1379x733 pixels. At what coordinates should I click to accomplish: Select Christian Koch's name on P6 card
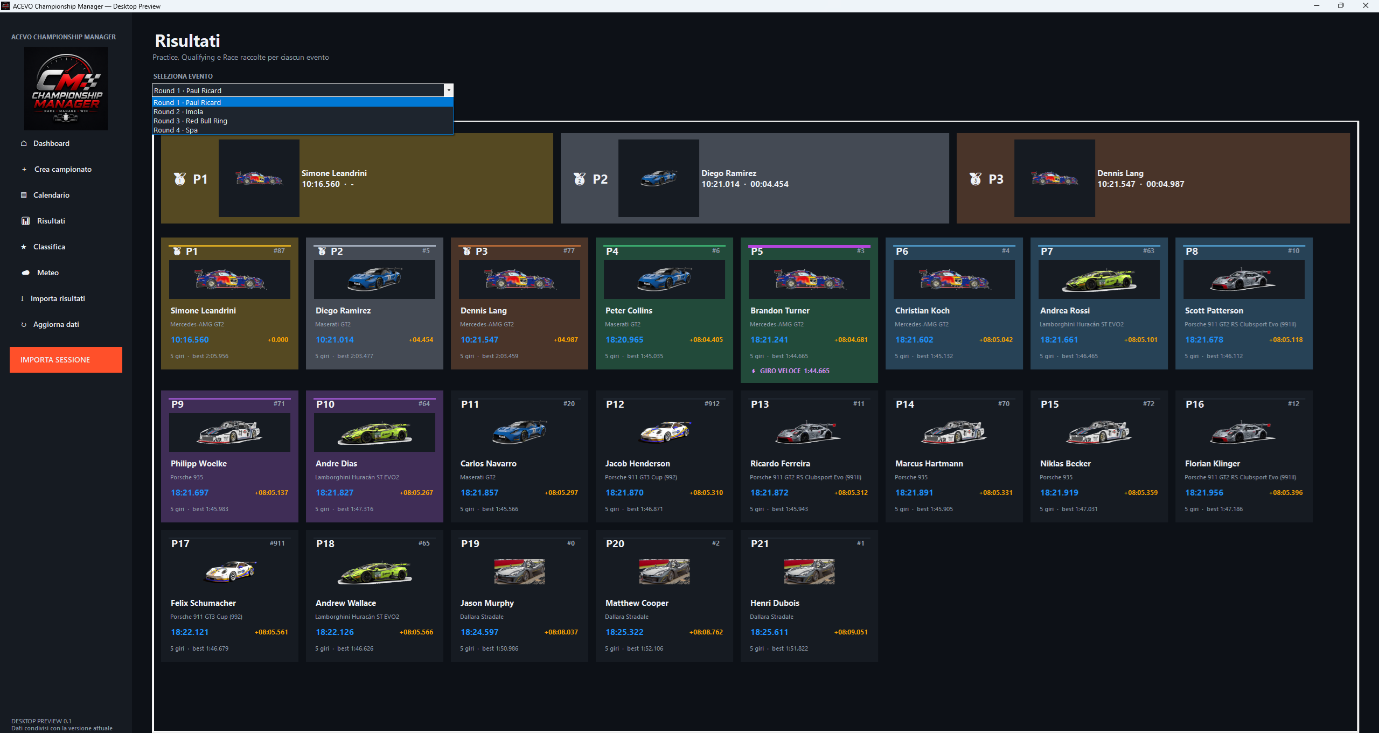point(922,311)
